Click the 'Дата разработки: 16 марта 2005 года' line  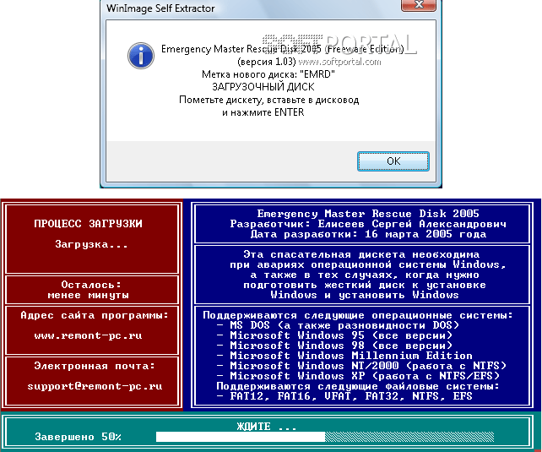tap(368, 234)
